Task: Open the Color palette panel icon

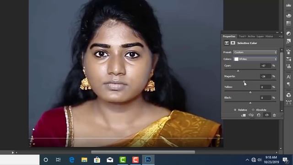Action: pyautogui.click(x=288, y=15)
